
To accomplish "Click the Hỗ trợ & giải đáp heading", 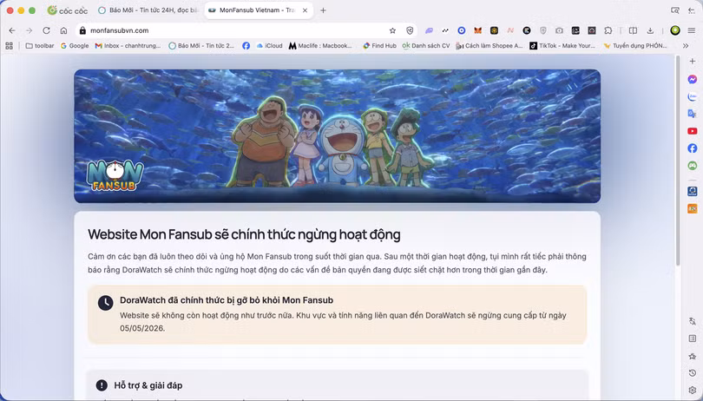I will pyautogui.click(x=148, y=385).
